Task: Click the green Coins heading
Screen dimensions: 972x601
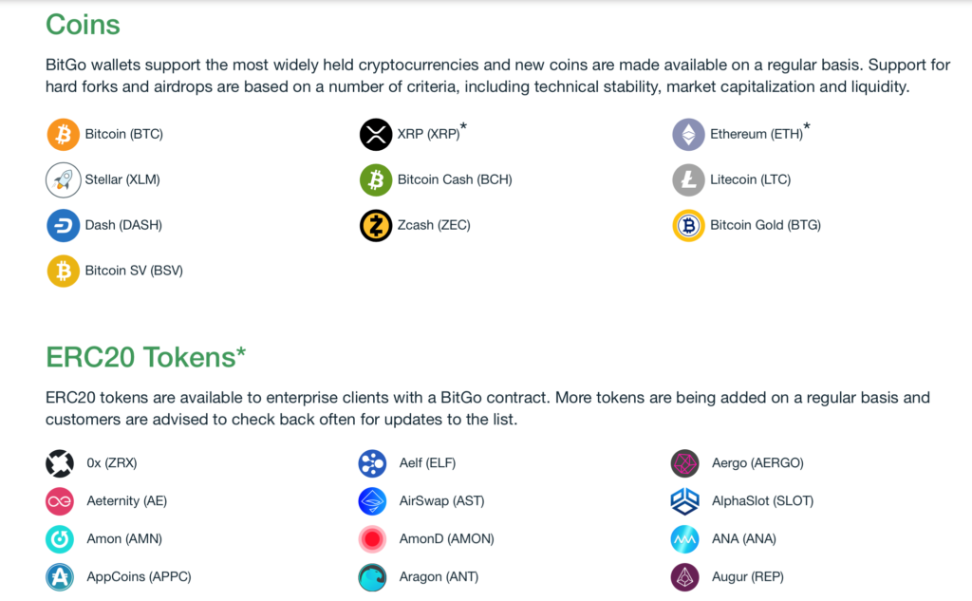Action: click(84, 26)
